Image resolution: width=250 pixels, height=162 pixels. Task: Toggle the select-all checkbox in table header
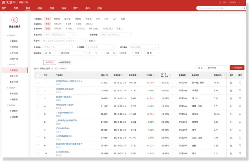click(x=38, y=75)
